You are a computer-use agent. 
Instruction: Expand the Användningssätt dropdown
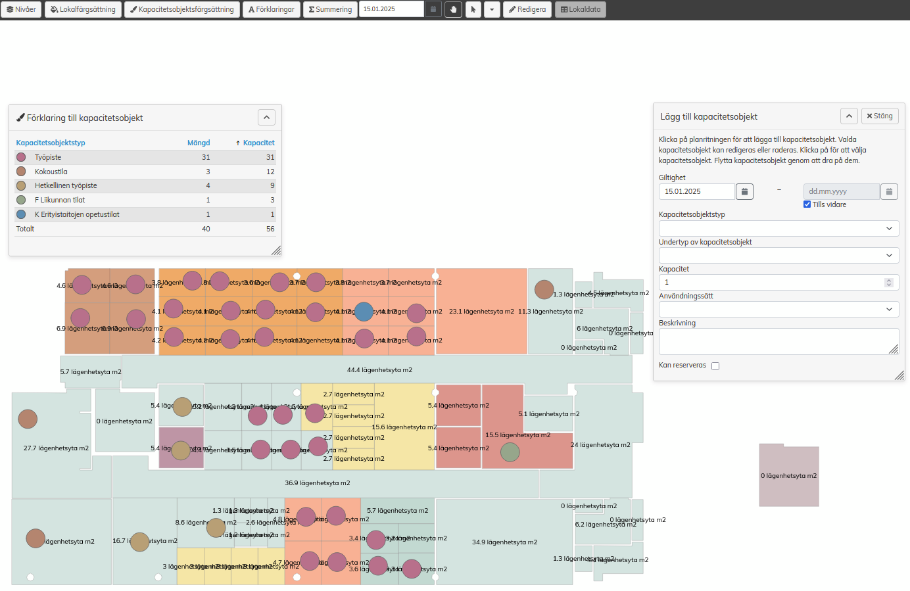778,309
